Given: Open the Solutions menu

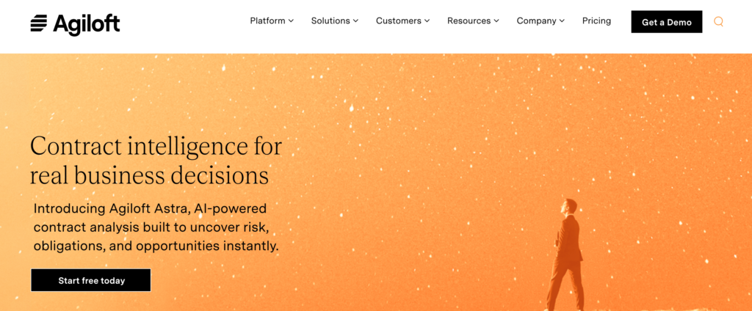Looking at the screenshot, I should pos(334,21).
